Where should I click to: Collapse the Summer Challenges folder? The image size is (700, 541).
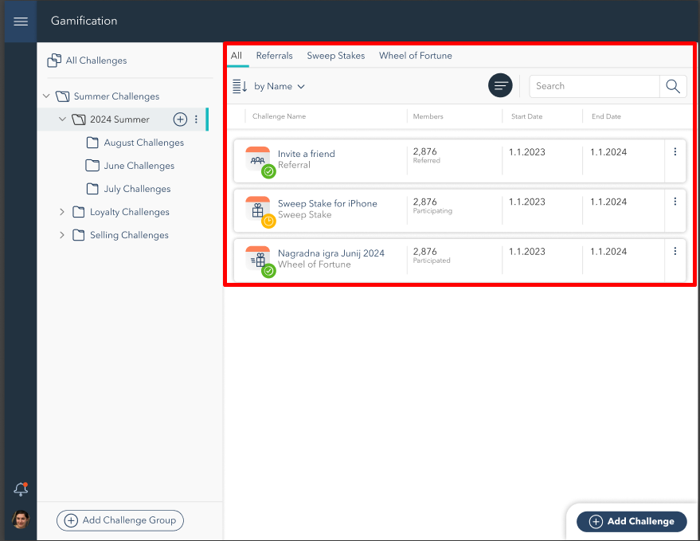46,96
